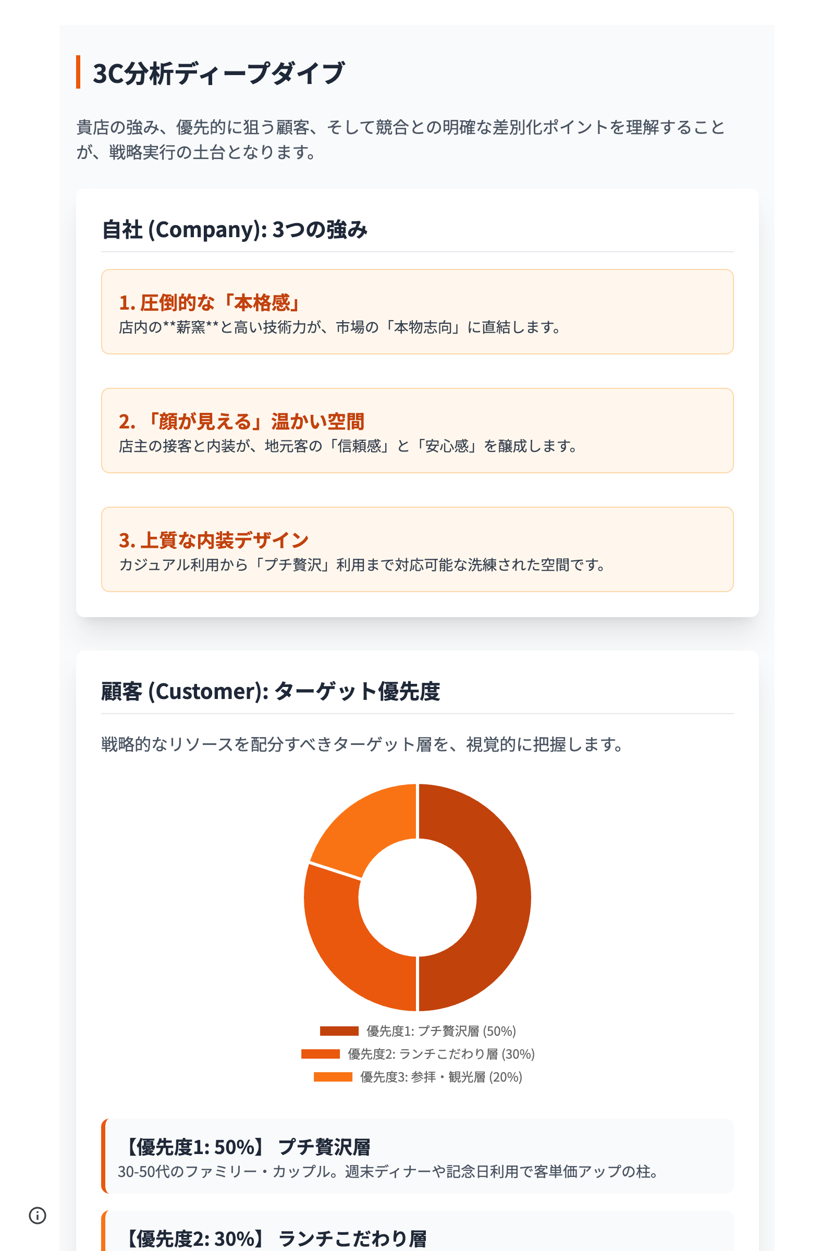Viewport: 834px width, 1251px height.
Task: Click the intro paragraph starting with 貴店の強み
Action: click(x=400, y=139)
